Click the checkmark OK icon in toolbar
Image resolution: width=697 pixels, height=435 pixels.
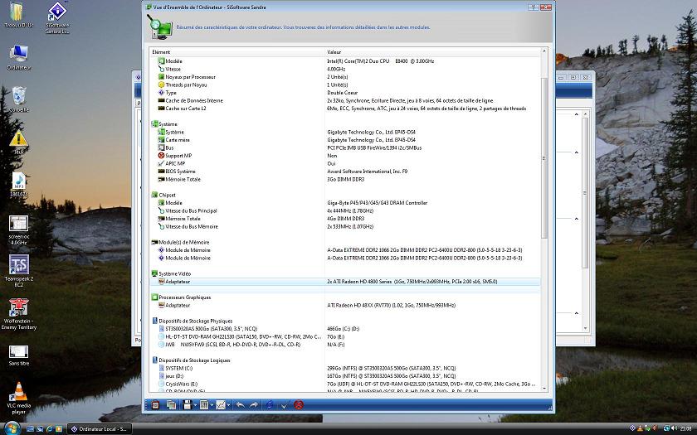285,405
